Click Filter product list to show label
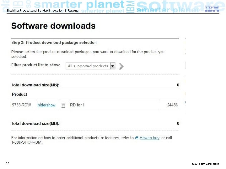226x169 pixels. click(x=35, y=65)
